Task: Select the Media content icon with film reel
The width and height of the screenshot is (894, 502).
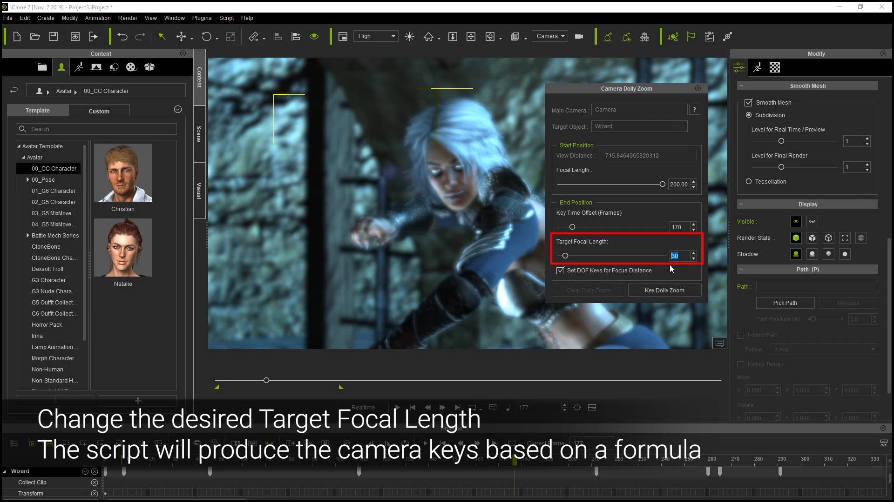Action: click(x=131, y=67)
